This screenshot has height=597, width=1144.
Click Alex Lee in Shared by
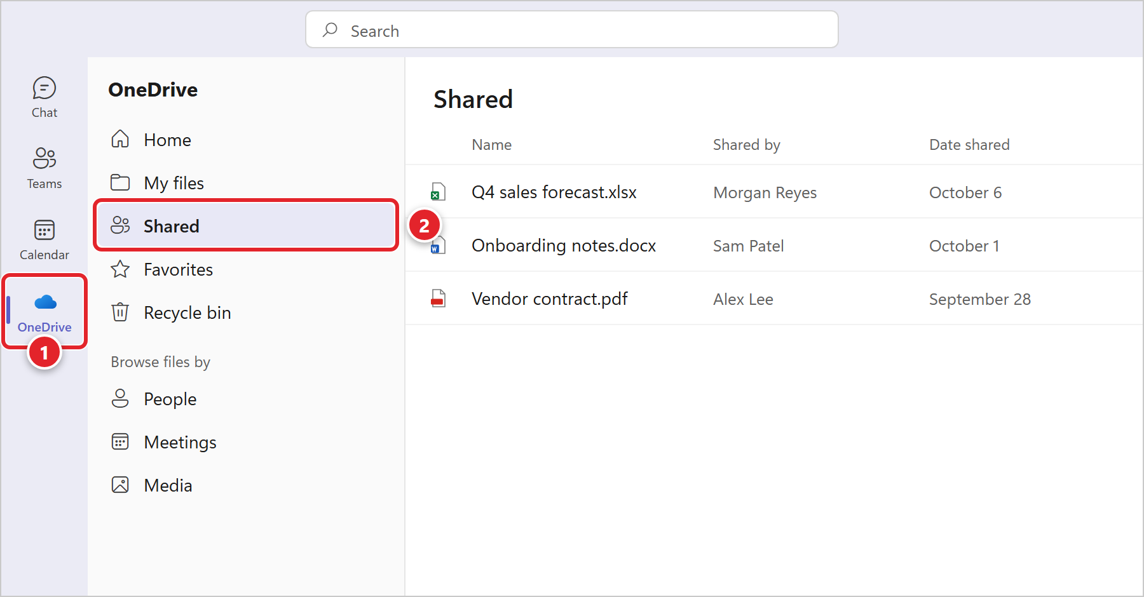(743, 299)
